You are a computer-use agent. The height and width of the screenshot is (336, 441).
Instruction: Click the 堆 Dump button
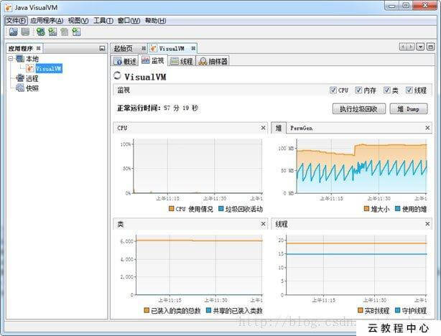tap(409, 109)
